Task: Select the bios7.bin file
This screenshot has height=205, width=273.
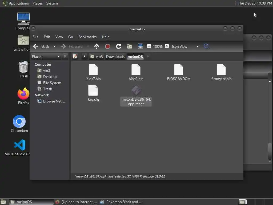Action: pyautogui.click(x=93, y=72)
